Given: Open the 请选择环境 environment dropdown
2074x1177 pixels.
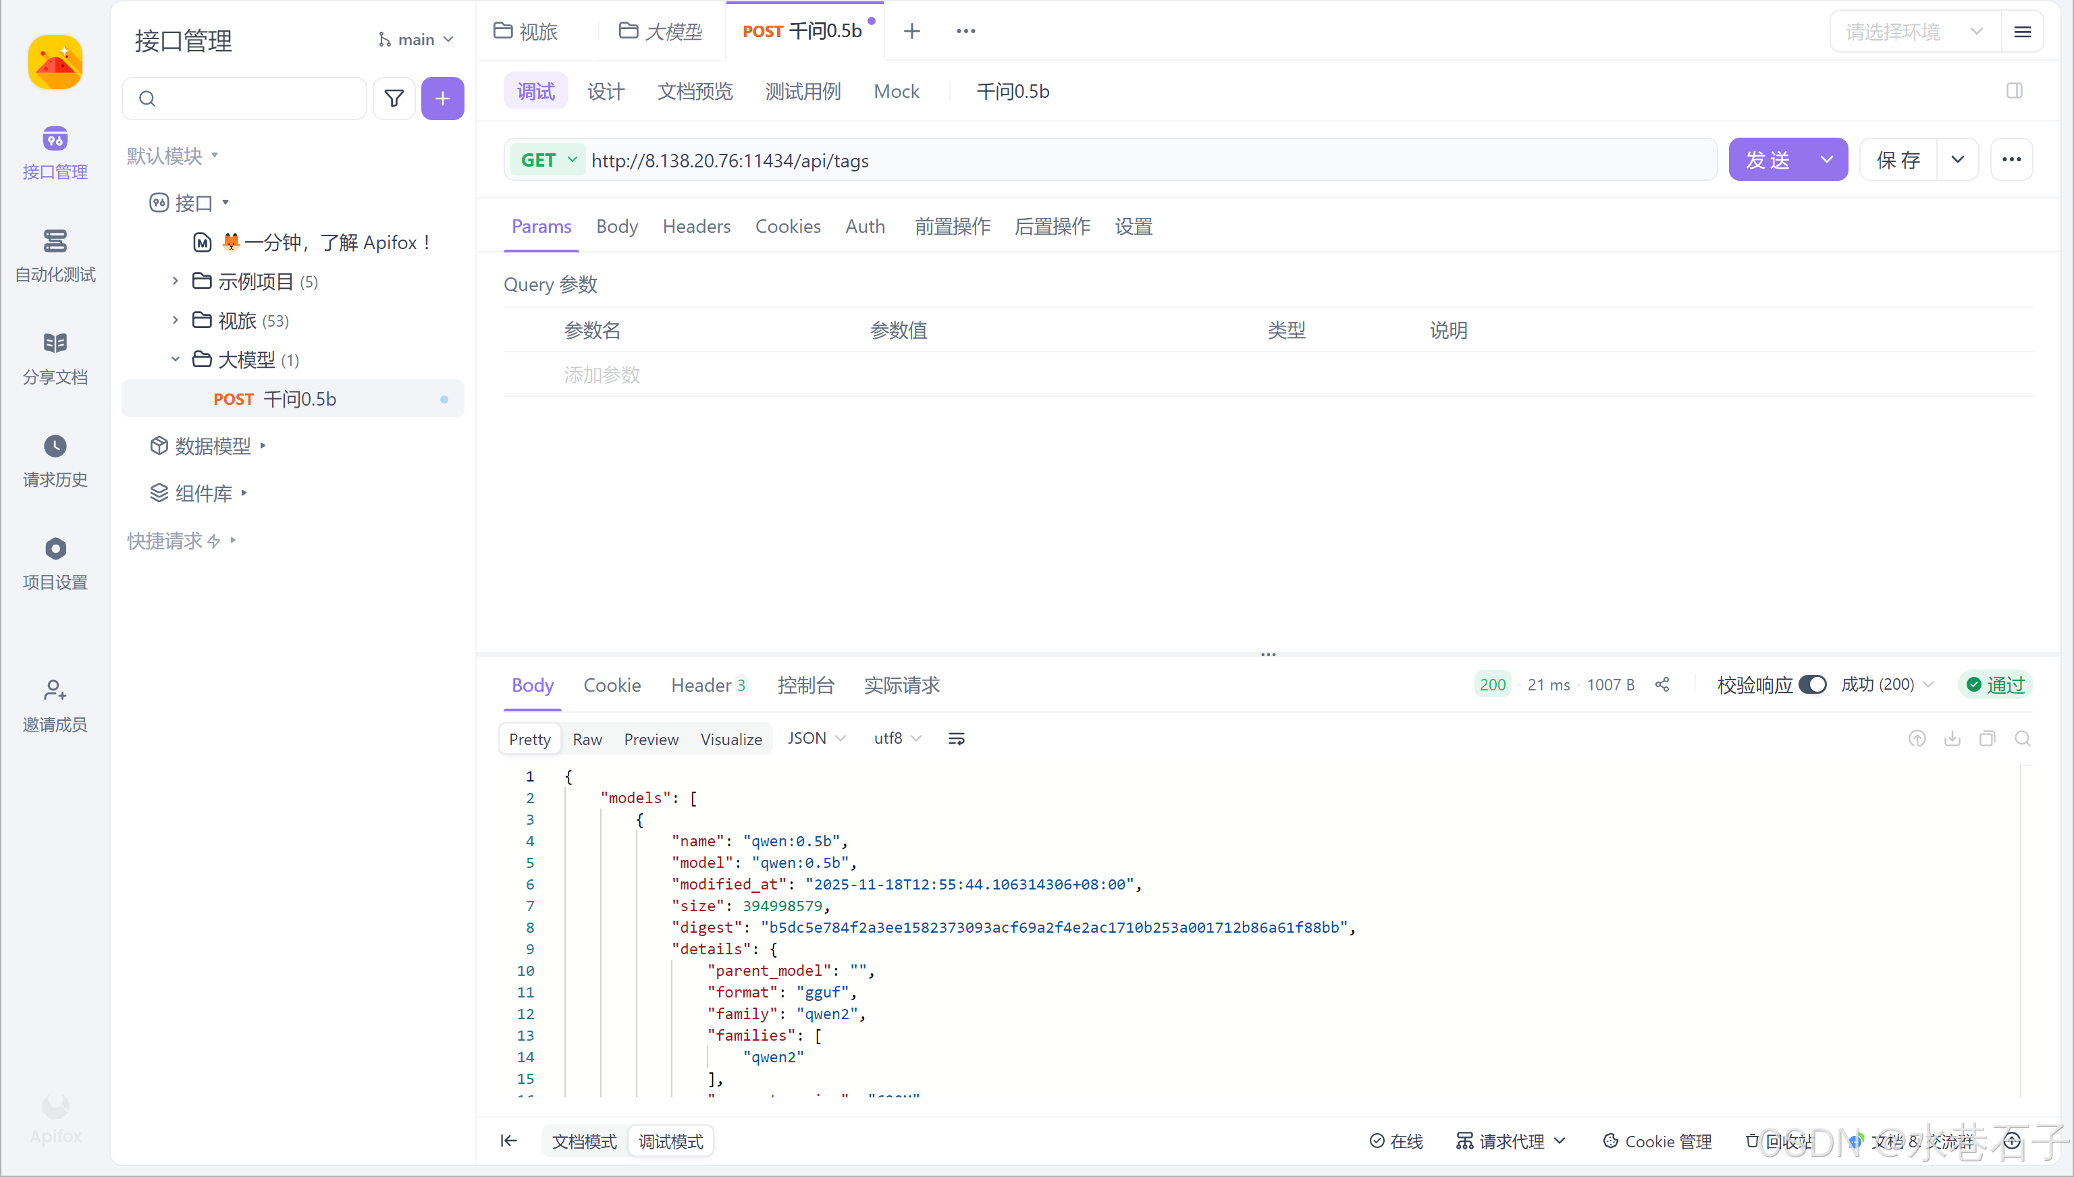Looking at the screenshot, I should pyautogui.click(x=1915, y=32).
